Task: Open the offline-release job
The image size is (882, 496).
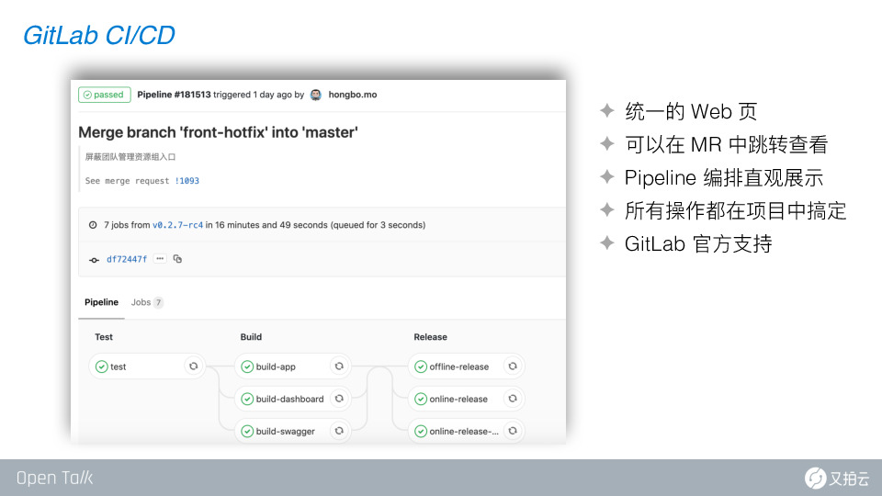Action: 459,366
